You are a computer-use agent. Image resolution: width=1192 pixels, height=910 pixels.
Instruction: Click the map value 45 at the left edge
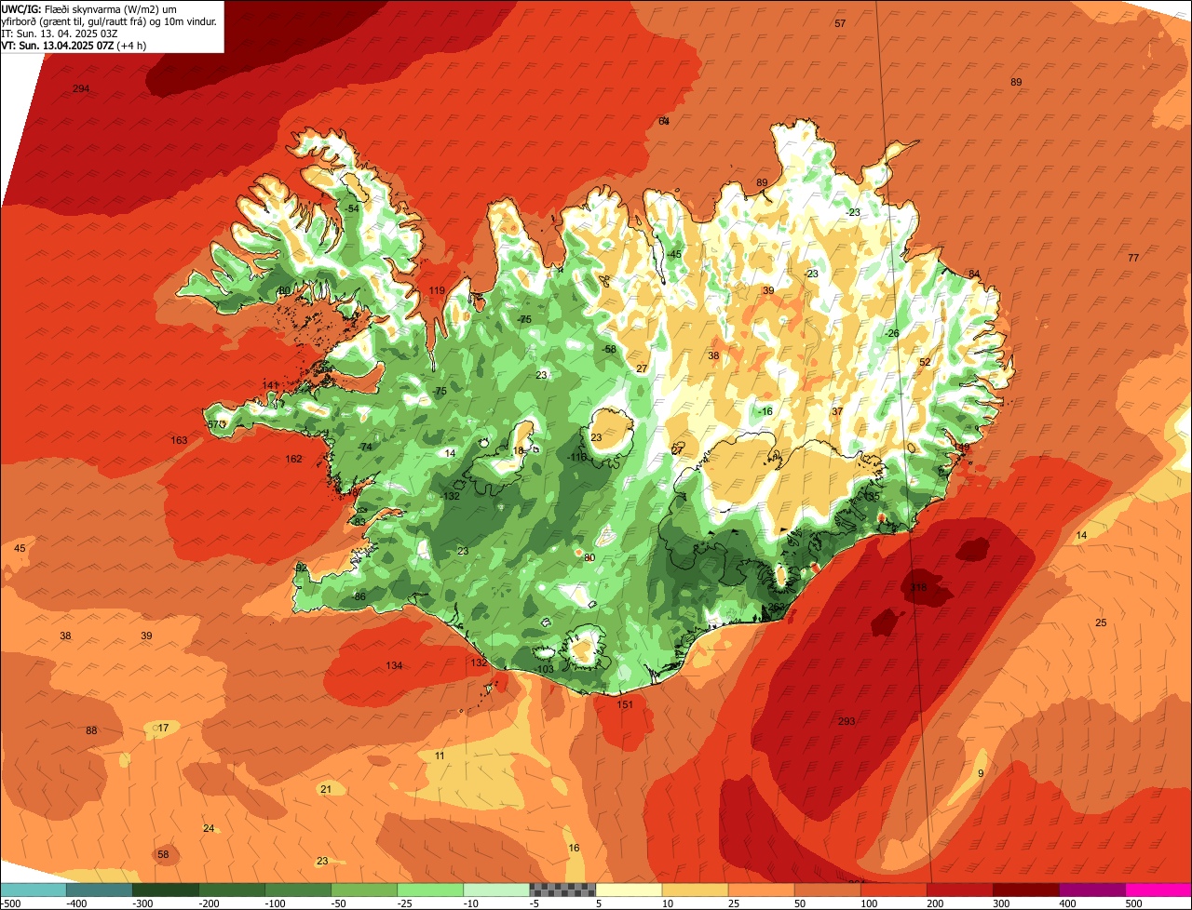pos(20,548)
